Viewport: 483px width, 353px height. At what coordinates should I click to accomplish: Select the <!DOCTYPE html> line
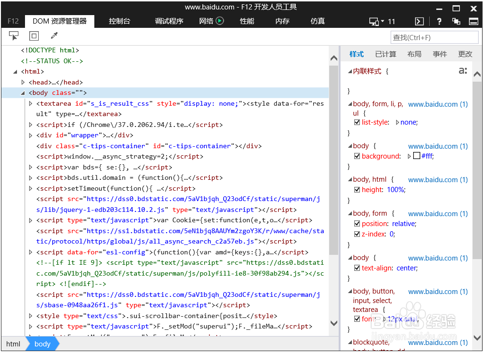click(50, 50)
